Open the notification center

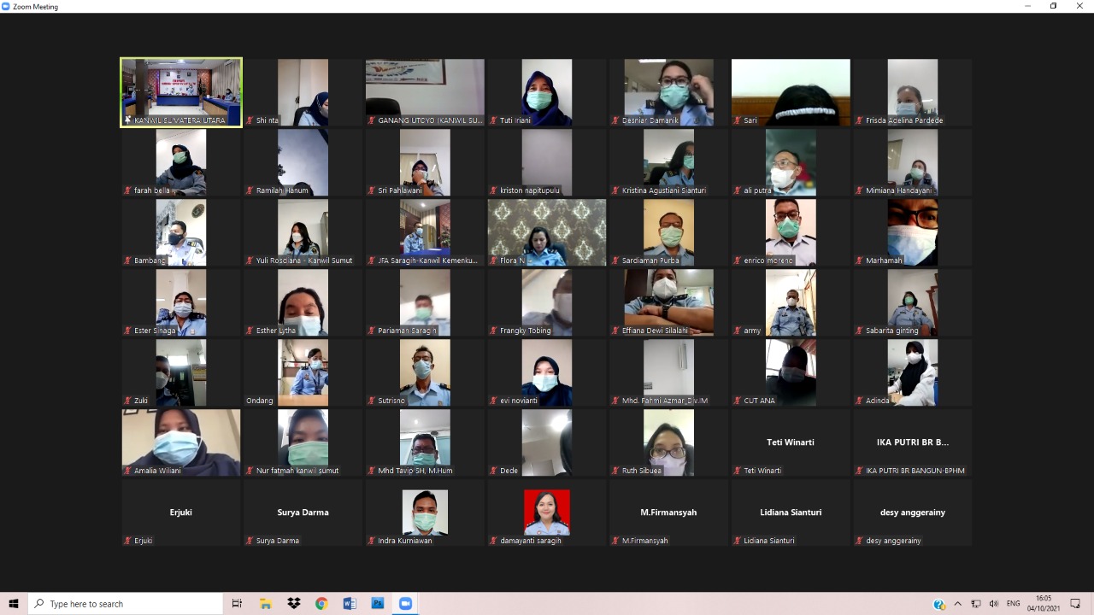[x=1075, y=604]
